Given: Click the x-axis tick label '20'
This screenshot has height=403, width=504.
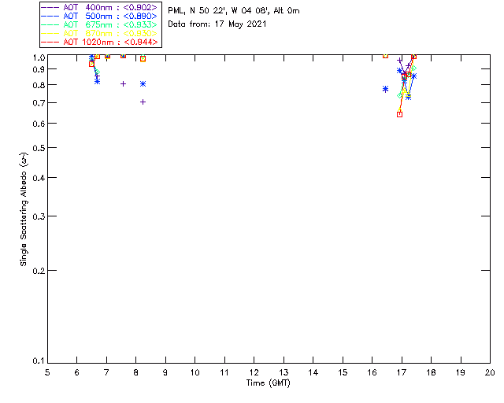Looking at the screenshot, I should click(x=490, y=372).
